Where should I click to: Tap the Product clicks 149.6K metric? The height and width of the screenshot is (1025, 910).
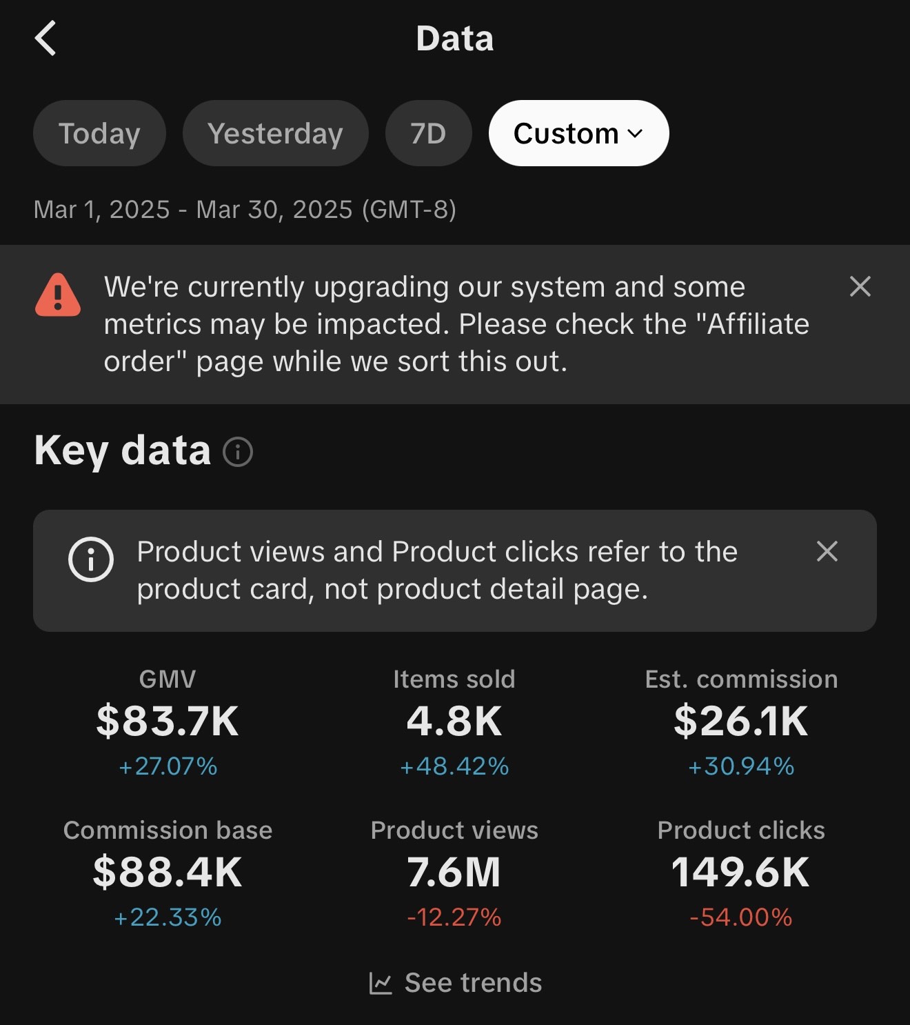pos(741,873)
